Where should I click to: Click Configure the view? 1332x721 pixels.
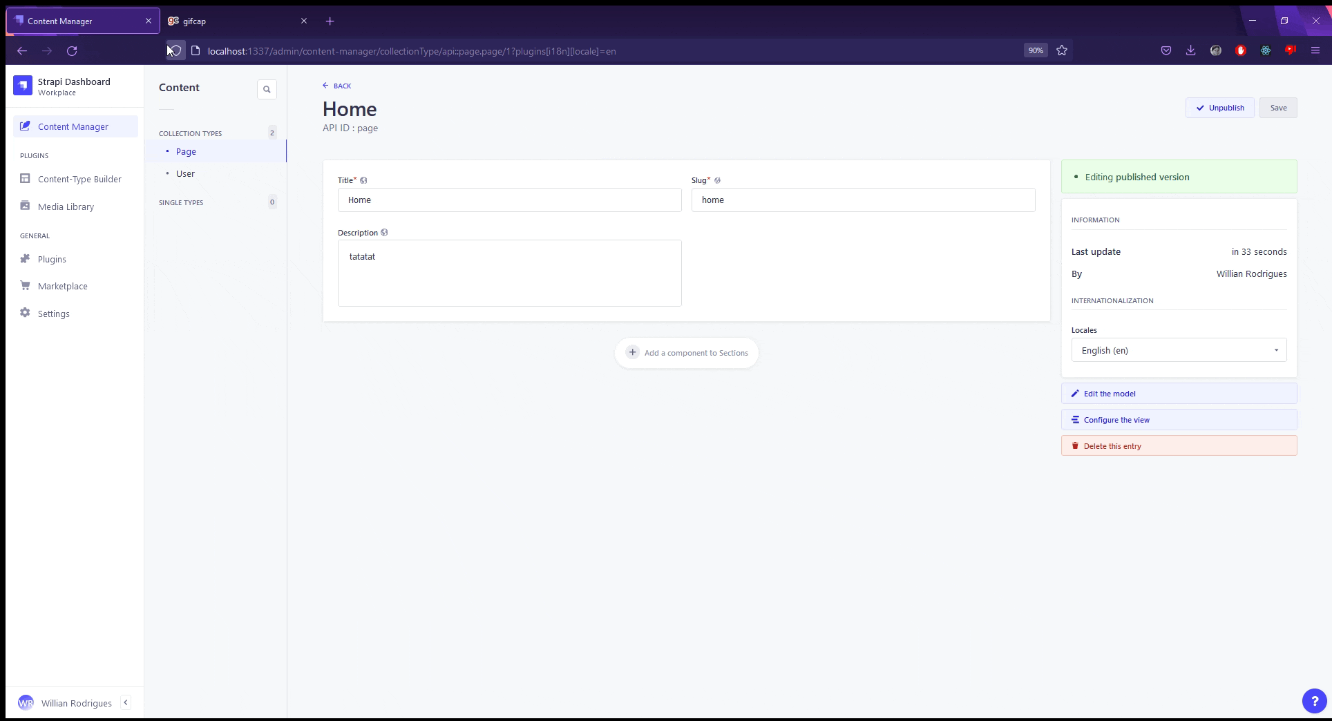click(x=1179, y=420)
